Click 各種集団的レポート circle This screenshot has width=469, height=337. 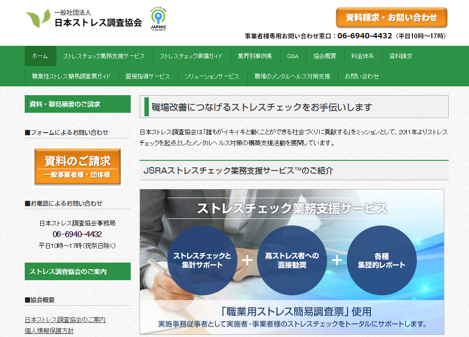click(382, 260)
